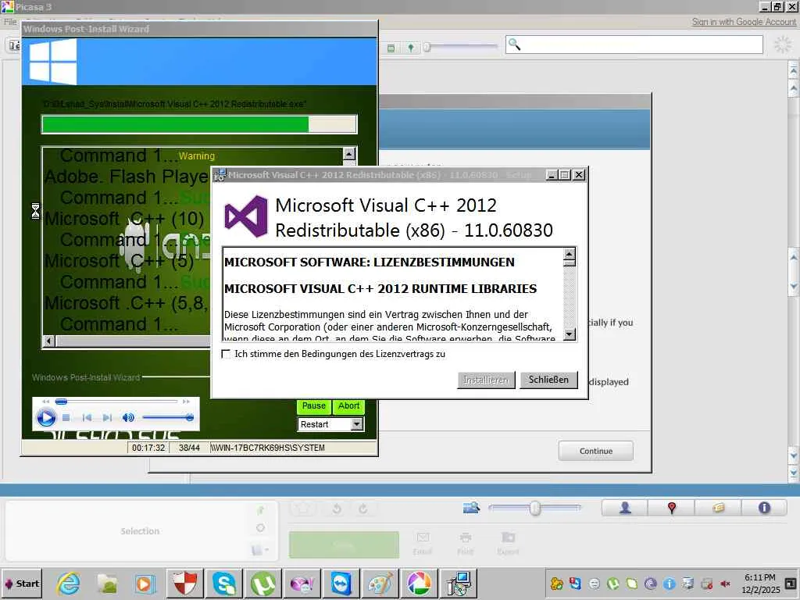Open the file explorer folder taskbar icon

[107, 583]
